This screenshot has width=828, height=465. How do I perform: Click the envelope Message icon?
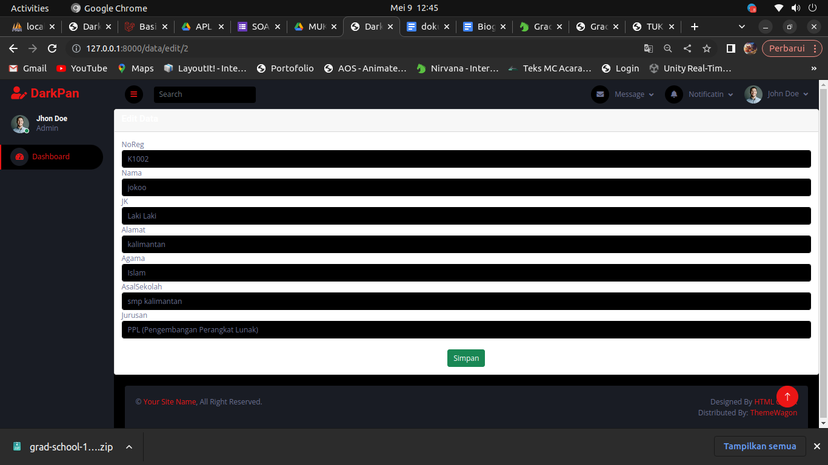tap(599, 94)
